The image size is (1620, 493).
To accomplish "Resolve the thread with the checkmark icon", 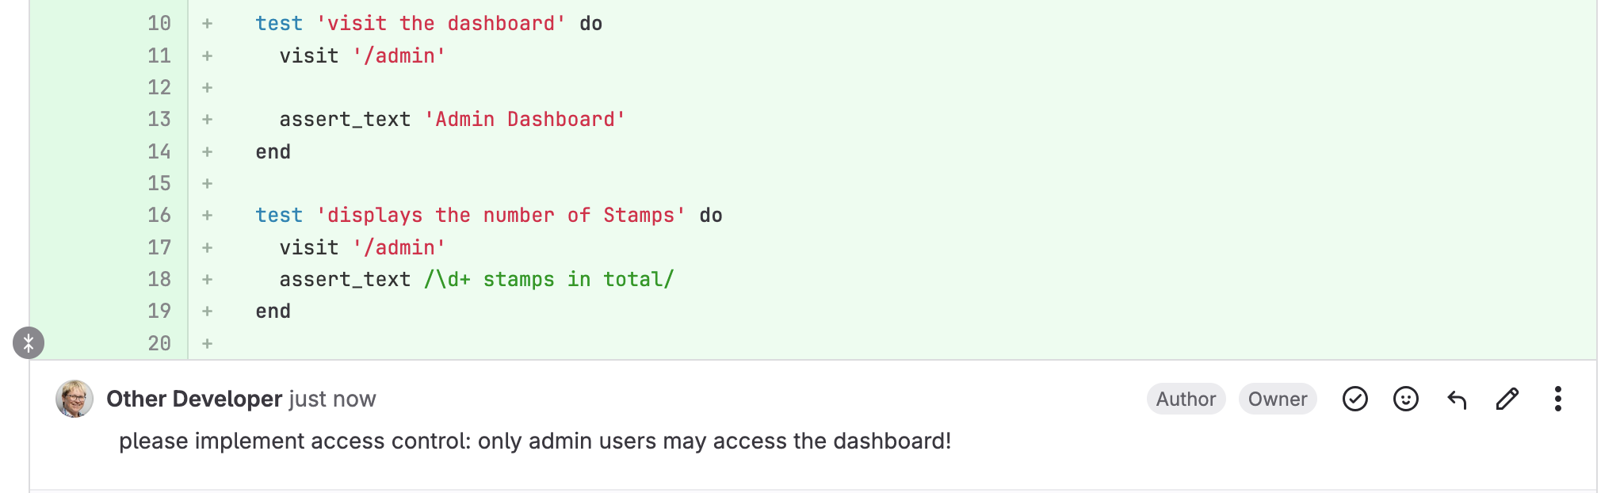I will 1354,399.
